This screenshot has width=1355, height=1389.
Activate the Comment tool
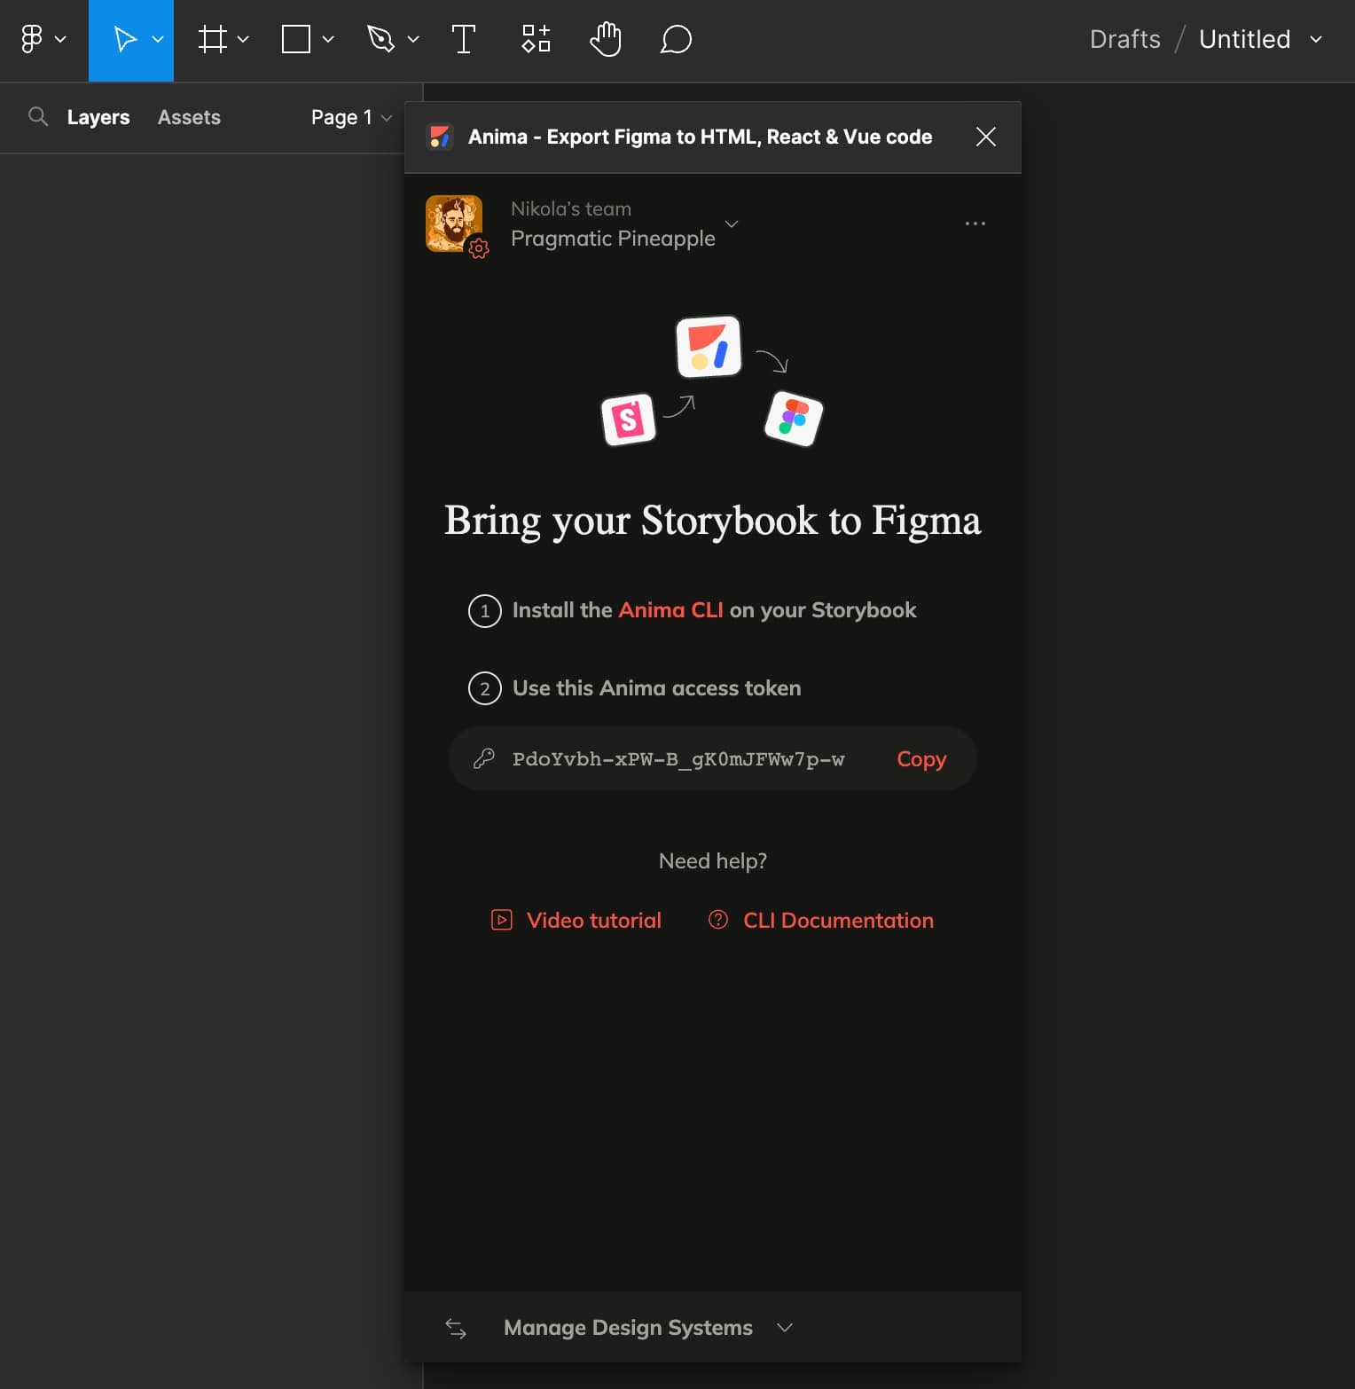676,40
